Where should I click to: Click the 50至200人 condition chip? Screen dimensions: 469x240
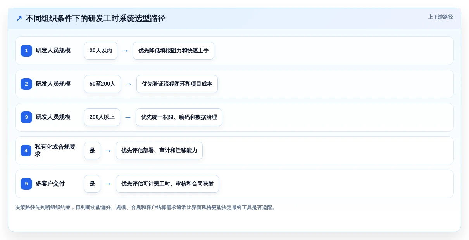point(102,84)
